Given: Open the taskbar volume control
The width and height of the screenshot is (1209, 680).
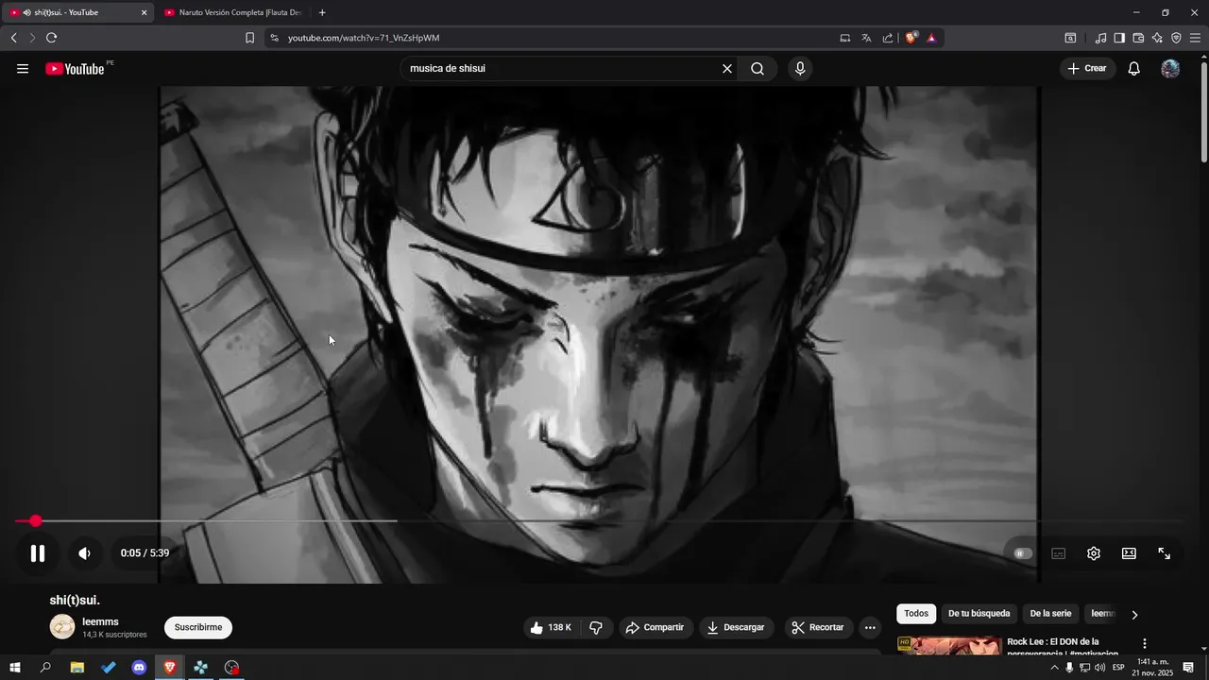Looking at the screenshot, I should [x=1100, y=668].
